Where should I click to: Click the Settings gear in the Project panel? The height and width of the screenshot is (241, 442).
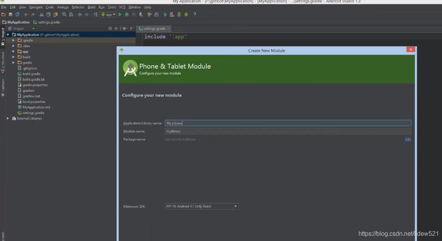tap(124, 28)
